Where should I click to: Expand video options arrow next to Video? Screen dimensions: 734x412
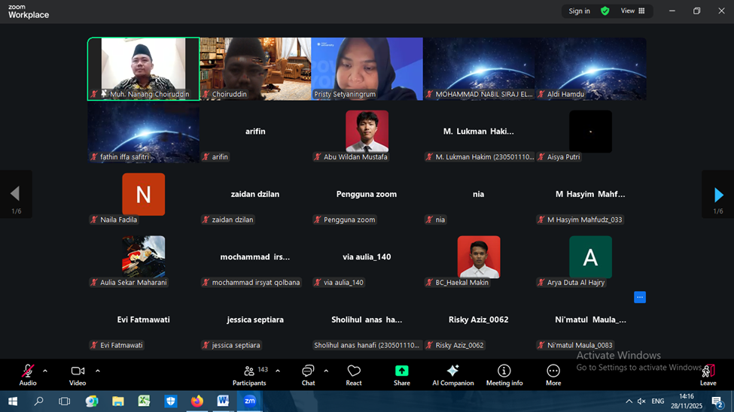click(x=97, y=371)
